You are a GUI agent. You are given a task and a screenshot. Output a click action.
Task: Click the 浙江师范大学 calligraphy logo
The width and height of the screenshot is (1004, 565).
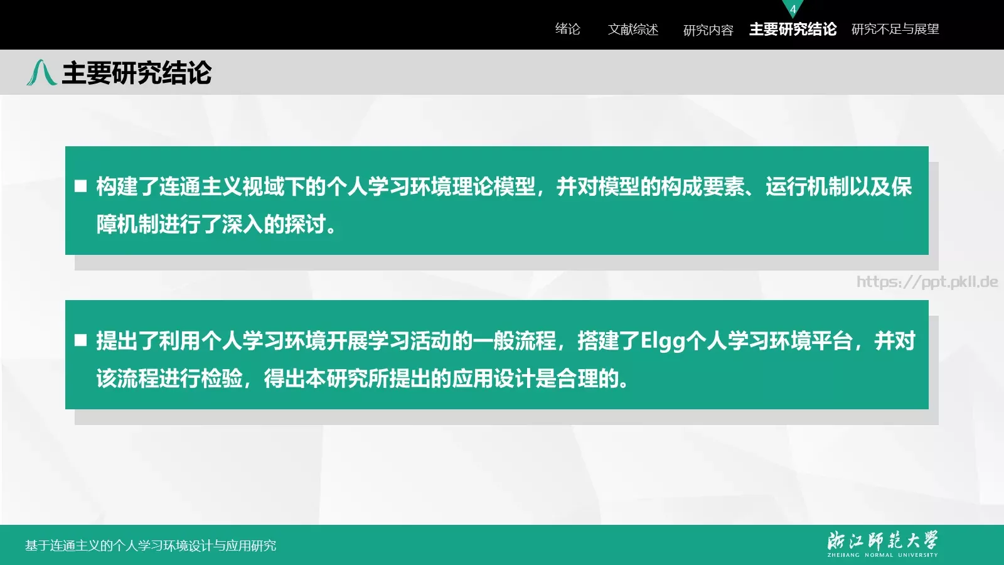click(882, 540)
